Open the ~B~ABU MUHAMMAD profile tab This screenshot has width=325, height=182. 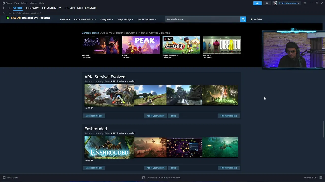(80, 8)
